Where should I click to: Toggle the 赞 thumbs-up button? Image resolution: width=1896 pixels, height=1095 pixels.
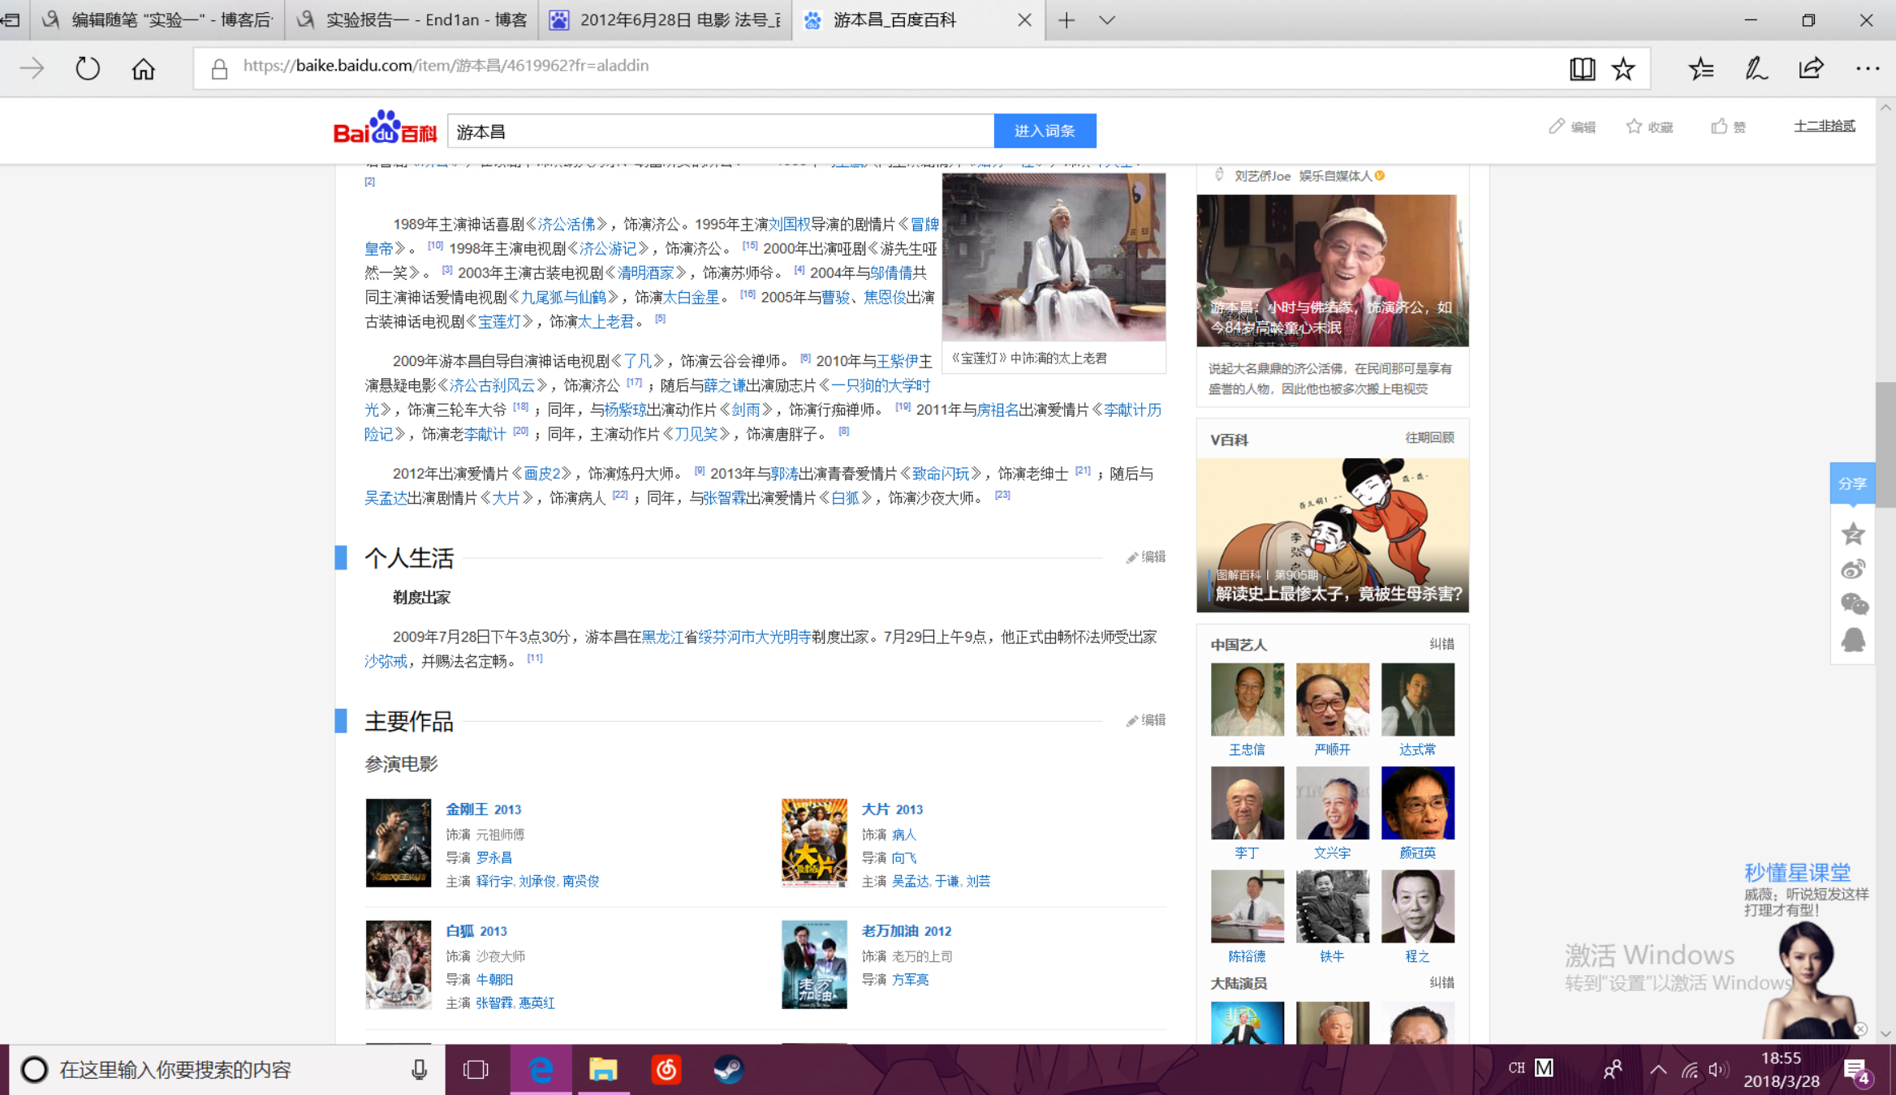(1728, 127)
